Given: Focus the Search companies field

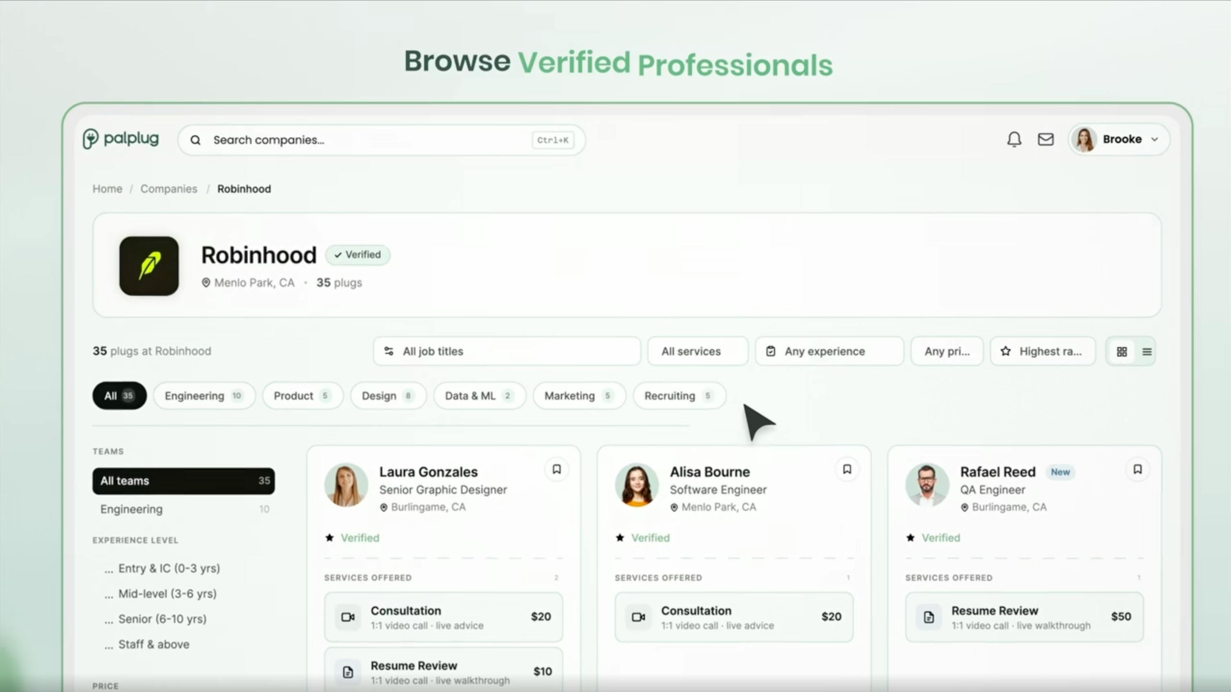Looking at the screenshot, I should [381, 140].
